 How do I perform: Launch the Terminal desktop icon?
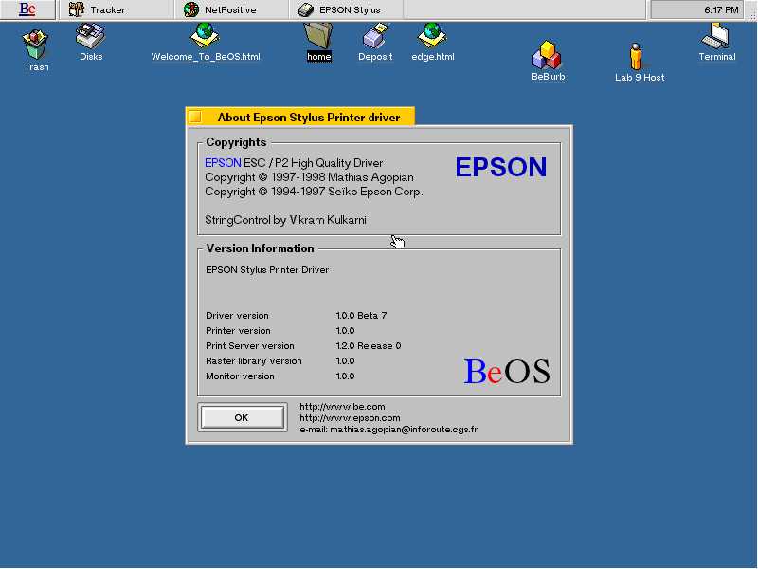[x=716, y=36]
